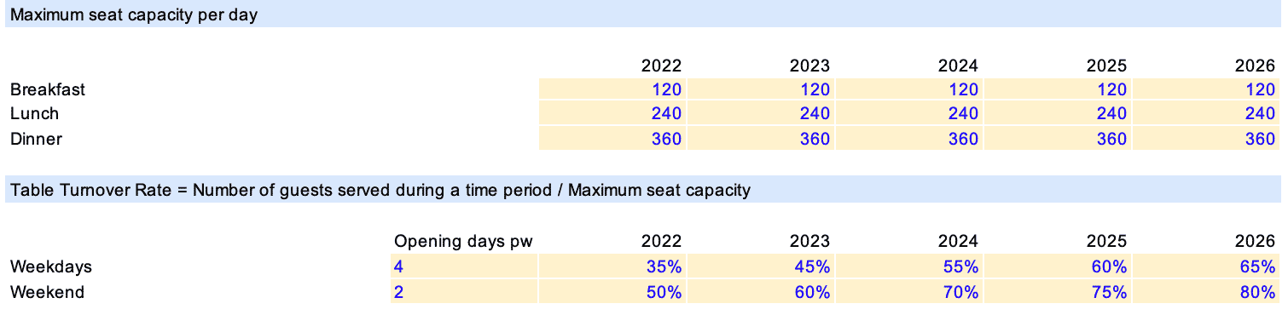Click Weekend opening days value 2
The height and width of the screenshot is (315, 1288).
pos(464,292)
